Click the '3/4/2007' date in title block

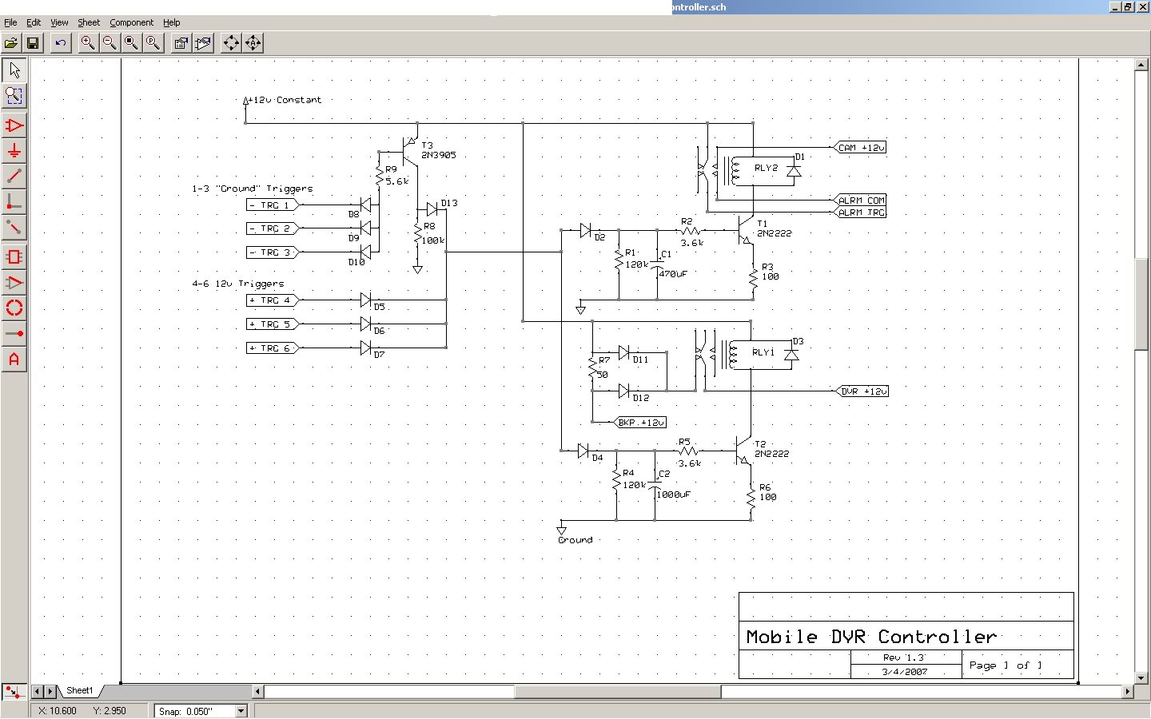click(905, 672)
